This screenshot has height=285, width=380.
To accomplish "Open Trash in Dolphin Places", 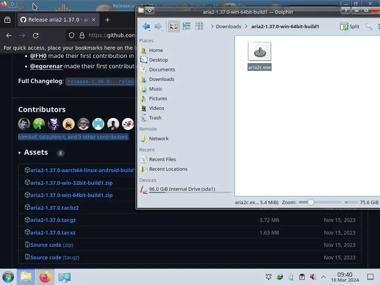I will (x=155, y=118).
